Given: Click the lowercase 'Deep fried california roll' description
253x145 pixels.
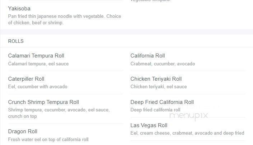Looking at the screenshot, I should 155,110.
